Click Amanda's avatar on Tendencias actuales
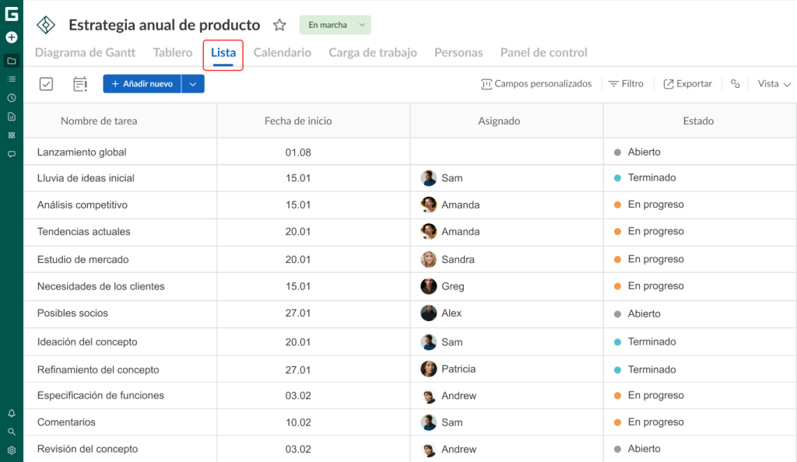This screenshot has height=462, width=797. pyautogui.click(x=429, y=232)
